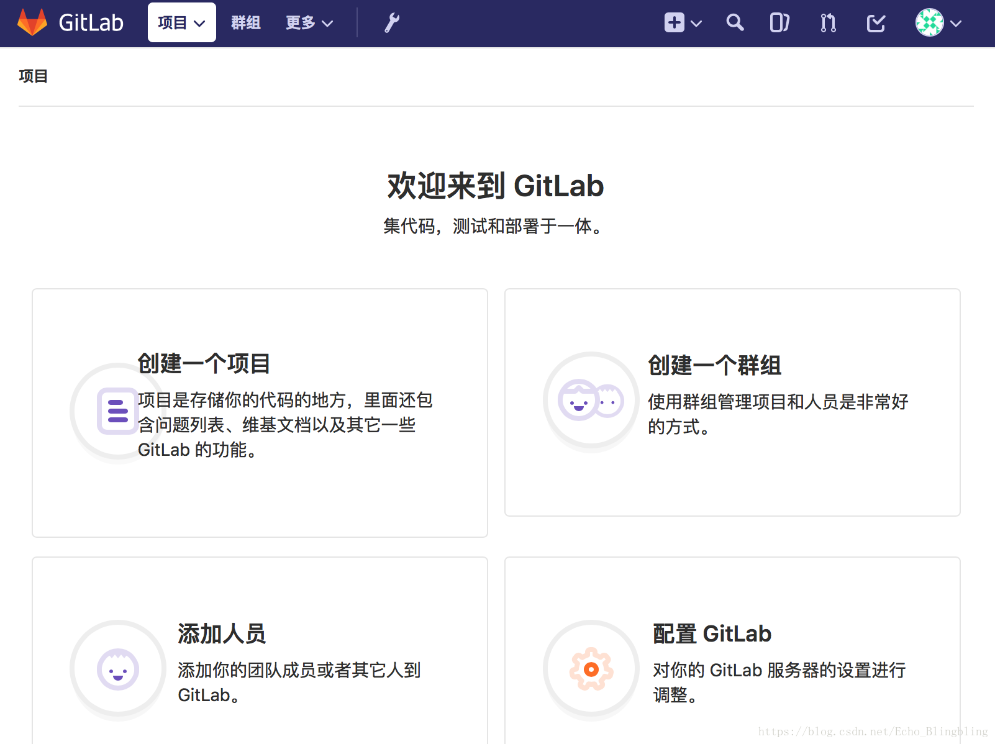Go to 群组 in the top navigation
The image size is (995, 744).
[245, 23]
